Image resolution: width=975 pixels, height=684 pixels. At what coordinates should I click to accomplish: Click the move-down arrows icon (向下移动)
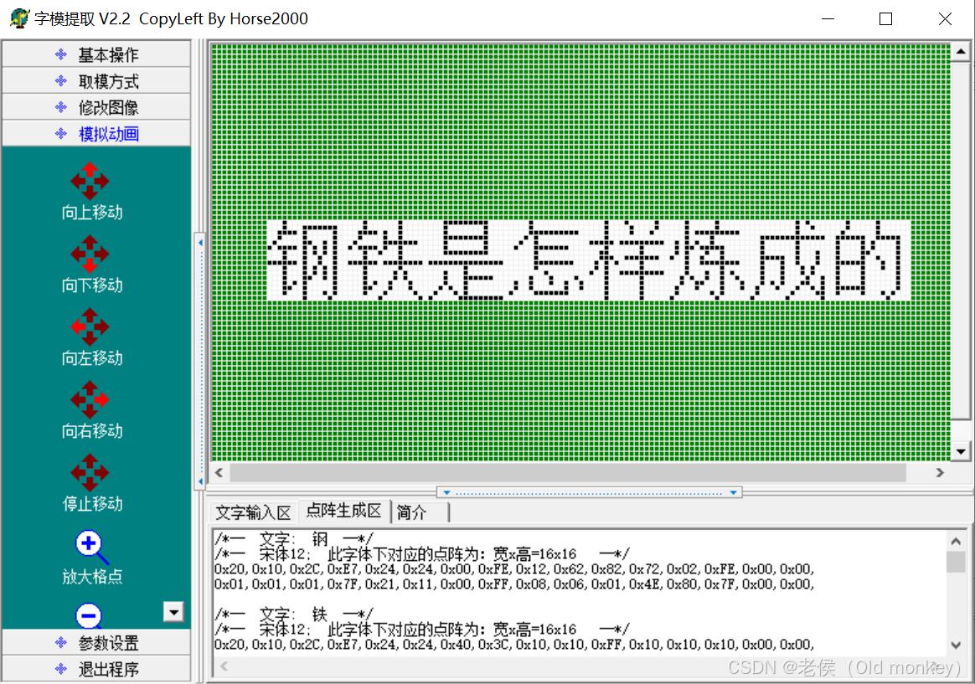90,254
